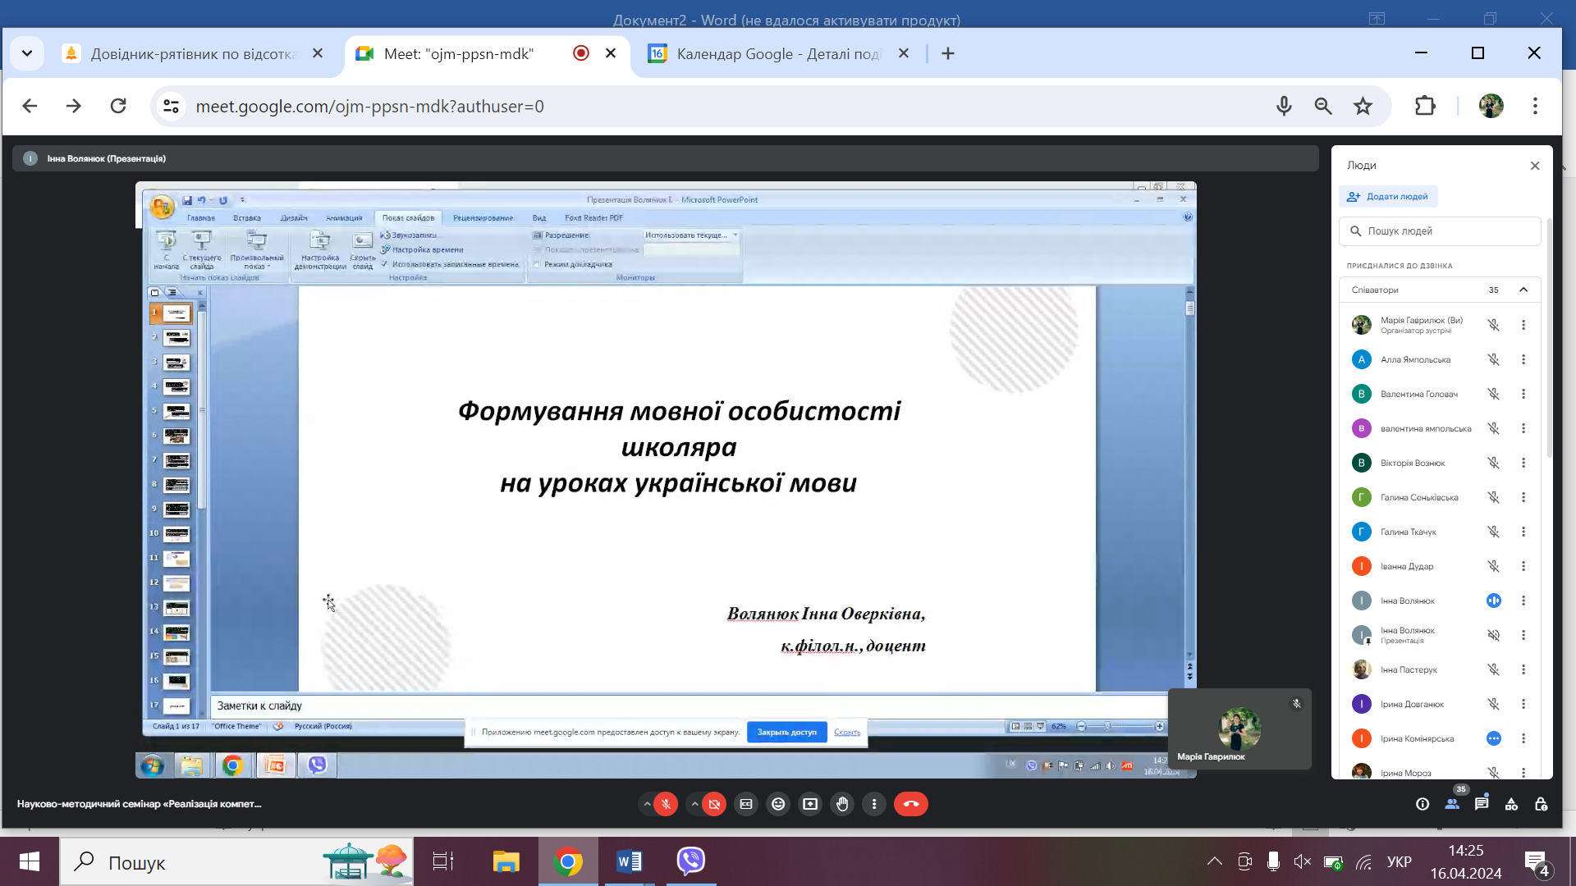The width and height of the screenshot is (1576, 886).
Task: Toggle the people panel icon
Action: [1452, 804]
